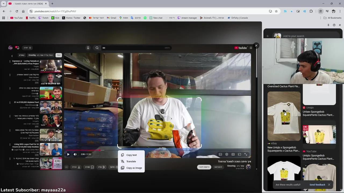344x193 pixels.
Task: Open more actions dots under the video
Action: [x=66, y=167]
